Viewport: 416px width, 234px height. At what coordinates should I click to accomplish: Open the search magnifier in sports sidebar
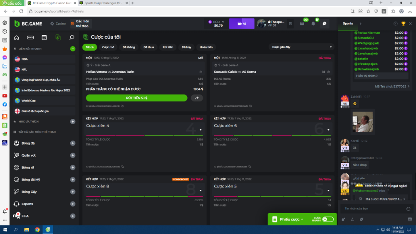[72, 37]
